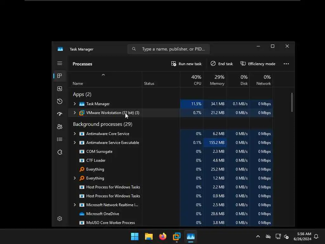Viewport: 325px width, 244px height.
Task: Click Run new task button
Action: 186,64
